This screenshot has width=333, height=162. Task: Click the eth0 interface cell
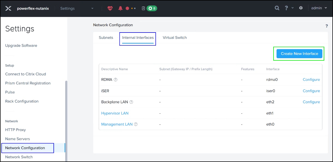270,124
